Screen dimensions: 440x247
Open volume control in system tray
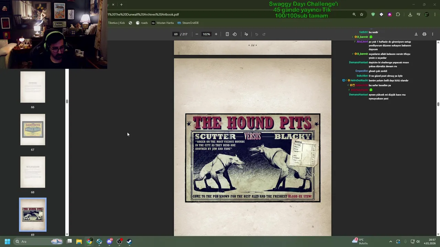pos(418,242)
